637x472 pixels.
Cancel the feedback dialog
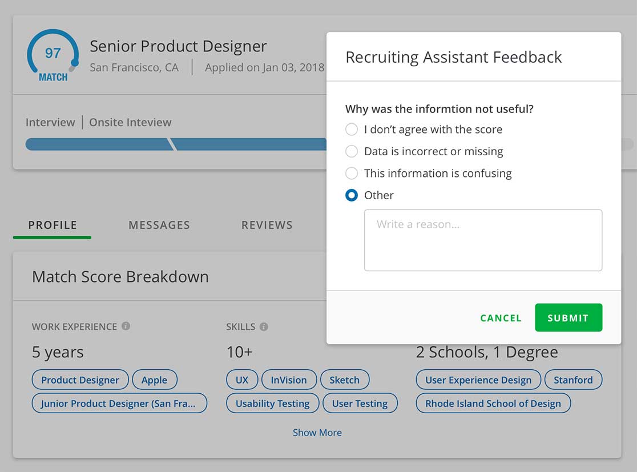(x=501, y=318)
